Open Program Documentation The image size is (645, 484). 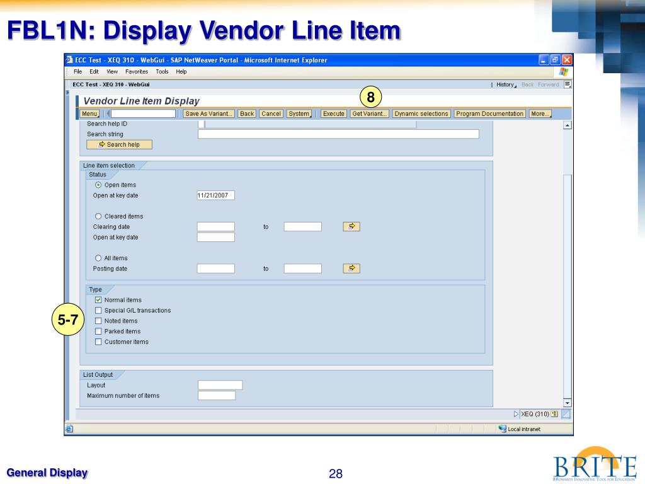point(489,113)
